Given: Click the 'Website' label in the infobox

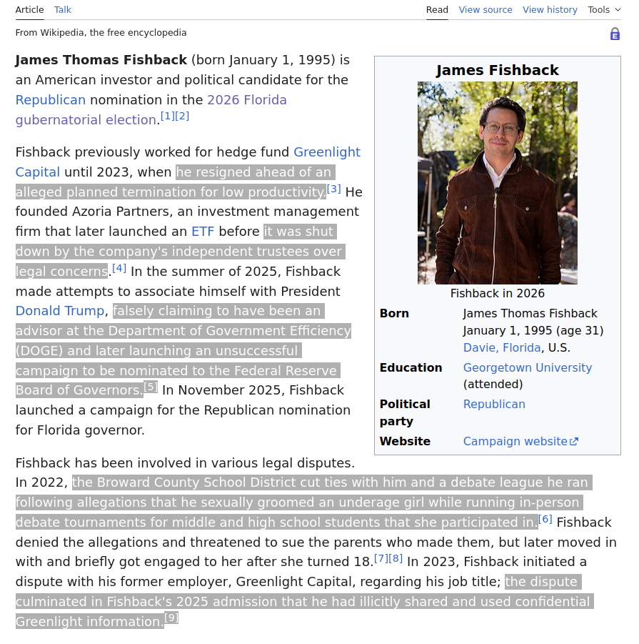Looking at the screenshot, I should (x=405, y=441).
